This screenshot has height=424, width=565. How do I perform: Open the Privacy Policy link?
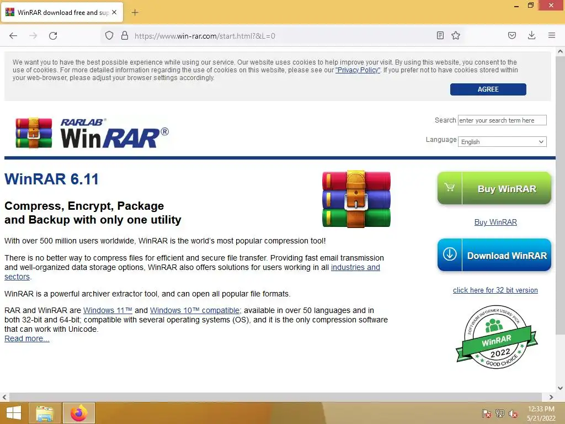click(358, 70)
